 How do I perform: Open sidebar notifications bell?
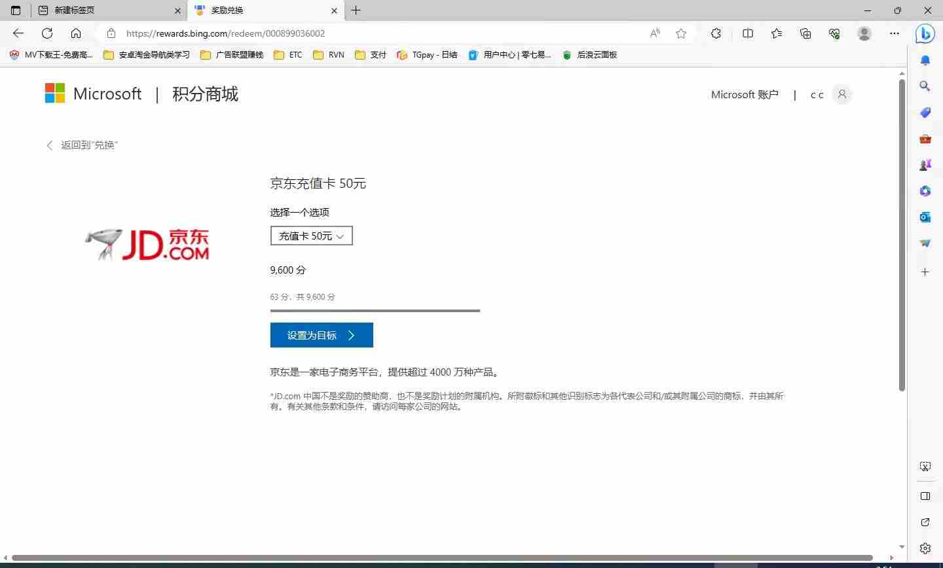point(925,61)
